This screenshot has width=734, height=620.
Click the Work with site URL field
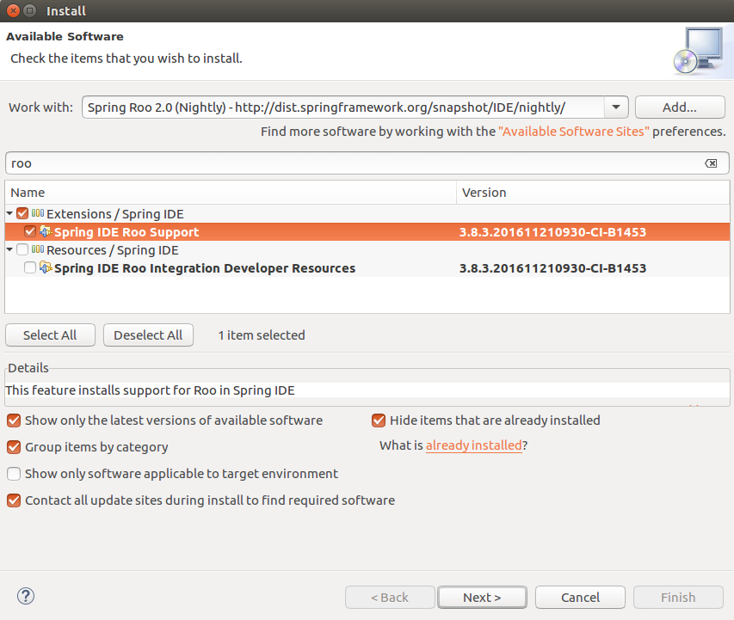(343, 107)
